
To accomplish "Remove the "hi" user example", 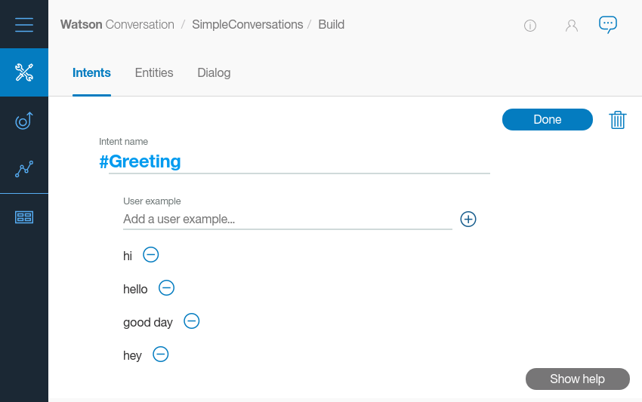I will (151, 255).
